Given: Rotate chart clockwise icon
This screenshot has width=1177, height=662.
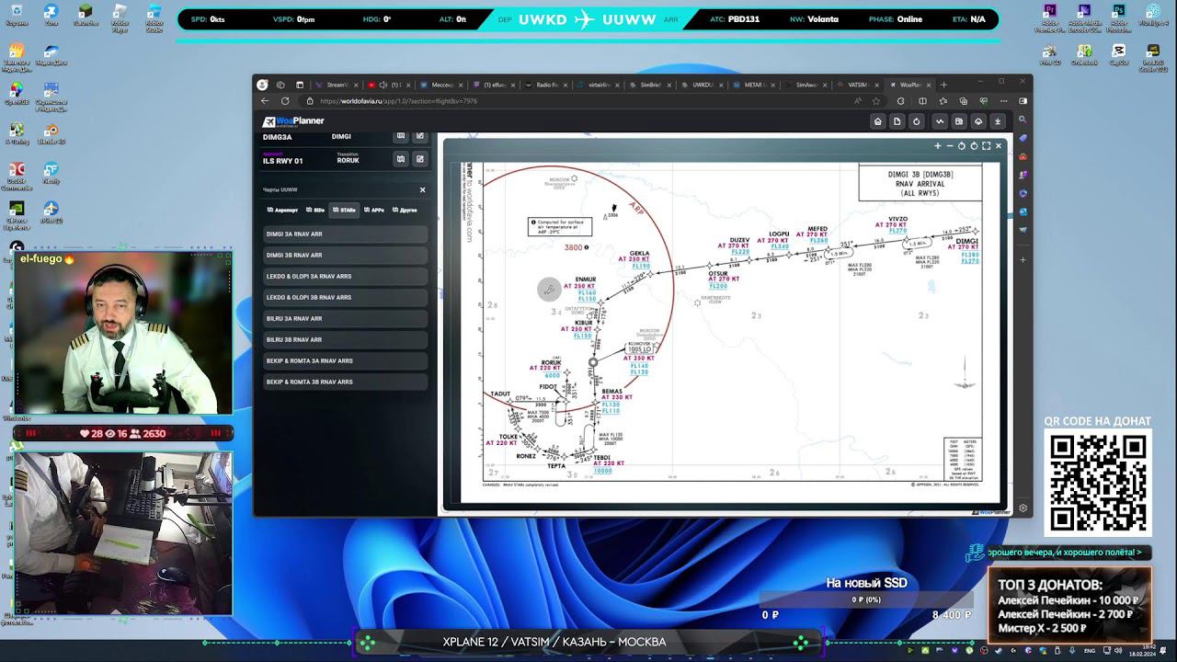Looking at the screenshot, I should [974, 146].
